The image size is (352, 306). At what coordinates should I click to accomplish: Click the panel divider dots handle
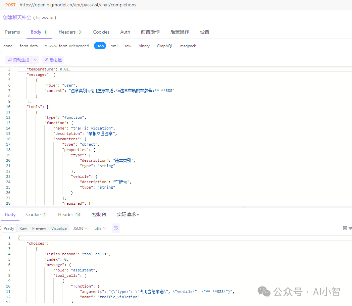click(244, 207)
